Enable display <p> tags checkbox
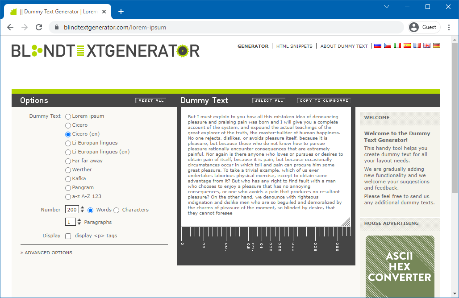459x298 pixels. (68, 236)
